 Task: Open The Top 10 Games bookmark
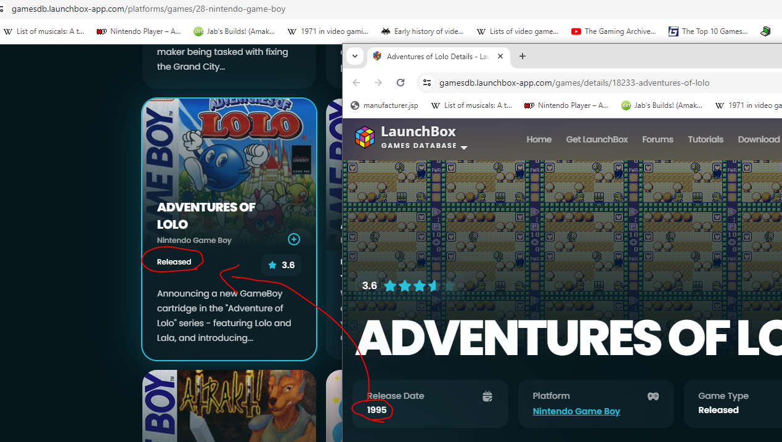pos(708,31)
